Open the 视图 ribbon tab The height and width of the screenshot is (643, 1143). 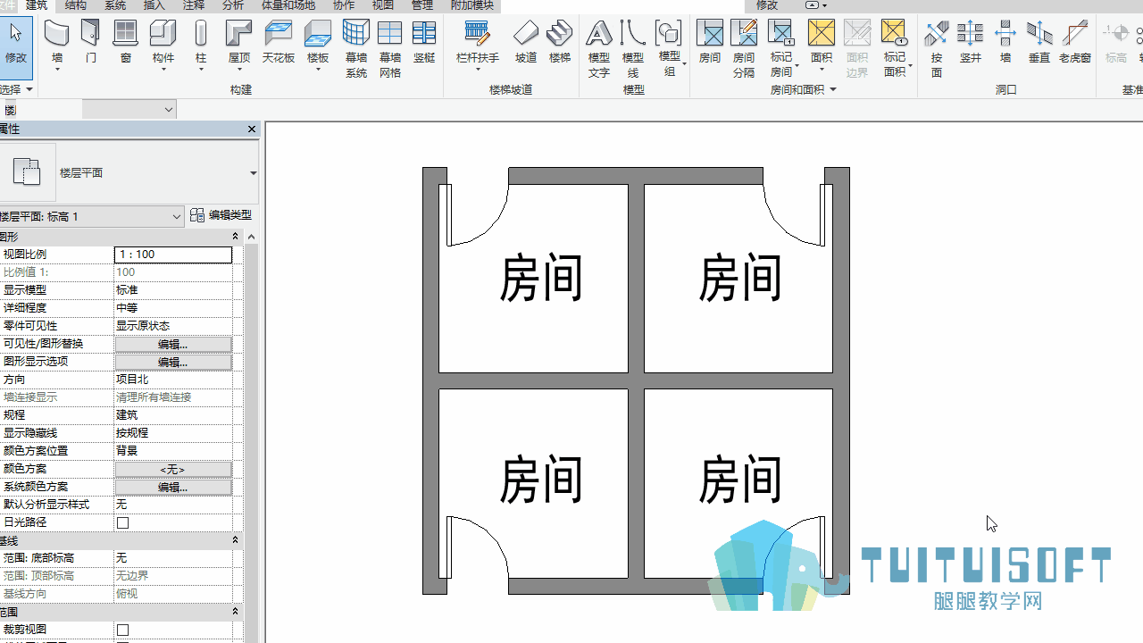pos(382,5)
